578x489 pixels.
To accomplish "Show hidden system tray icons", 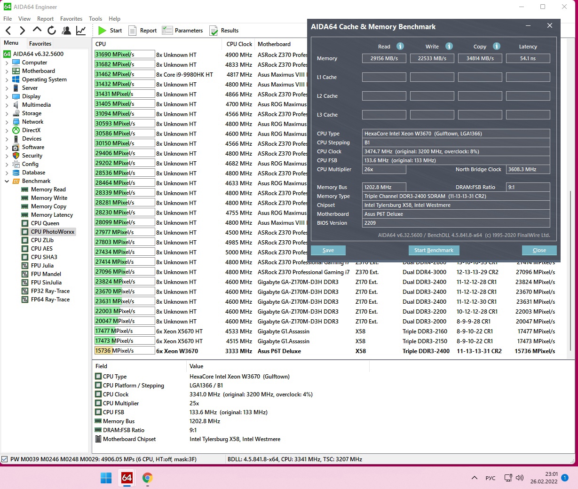I will click(x=474, y=478).
